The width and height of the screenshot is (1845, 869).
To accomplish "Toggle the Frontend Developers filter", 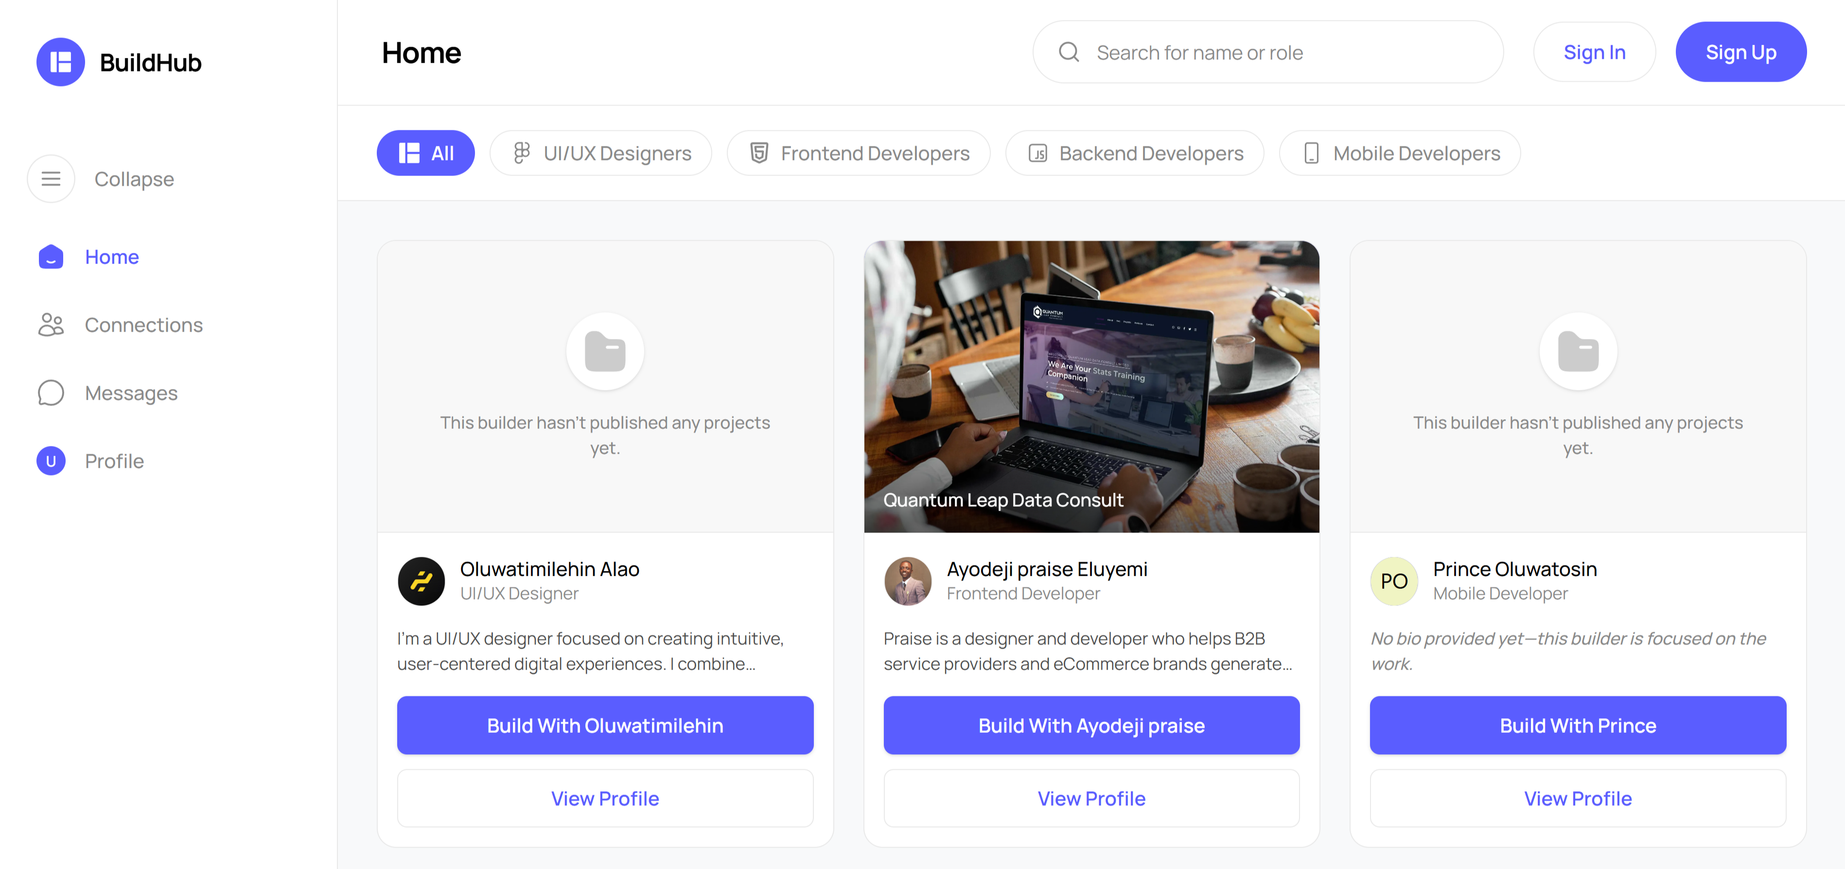I will (858, 153).
